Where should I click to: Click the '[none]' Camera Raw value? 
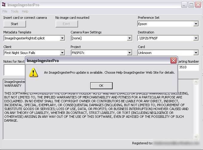(77, 38)
